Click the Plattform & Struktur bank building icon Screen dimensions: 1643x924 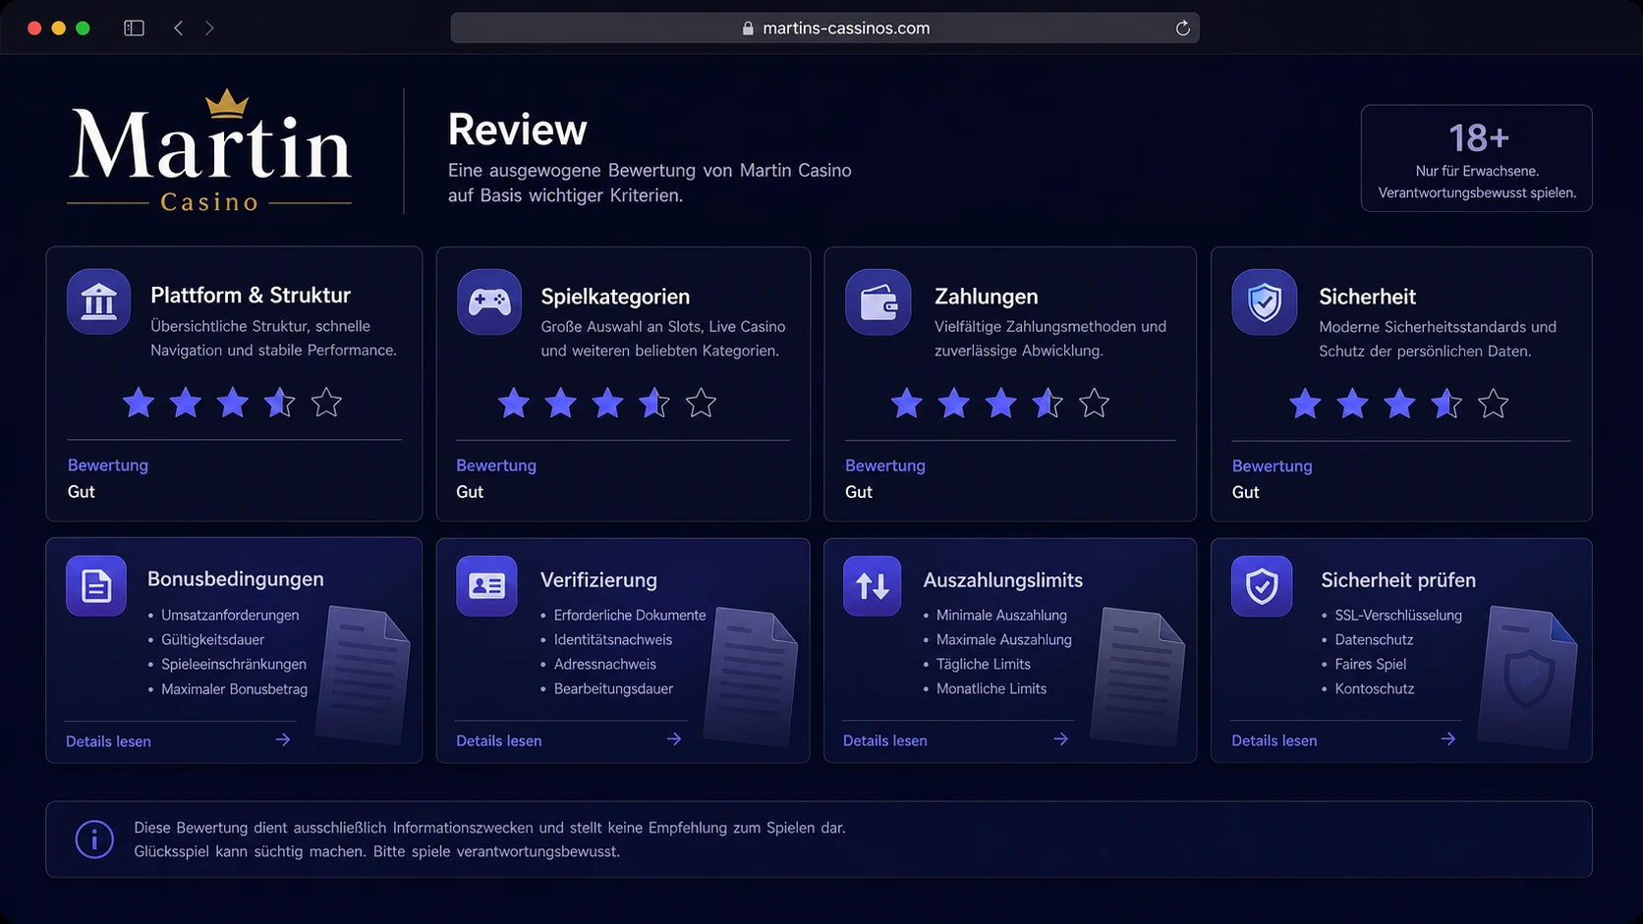[x=98, y=301]
